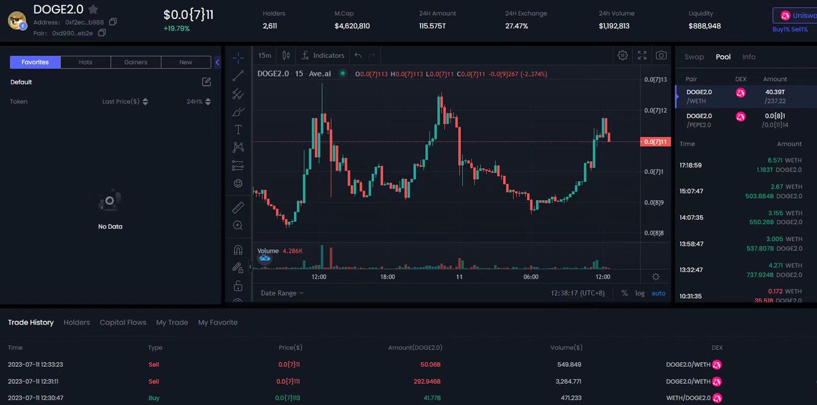Open the Holders tab
Viewport: 817px width, 405px height.
(x=77, y=323)
